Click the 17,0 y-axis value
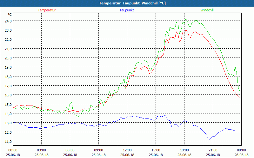This screenshot has width=254, height=158. tap(8, 86)
